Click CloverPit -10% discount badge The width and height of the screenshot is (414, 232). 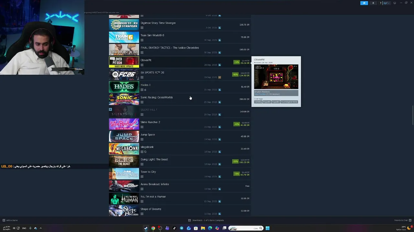pos(236,62)
